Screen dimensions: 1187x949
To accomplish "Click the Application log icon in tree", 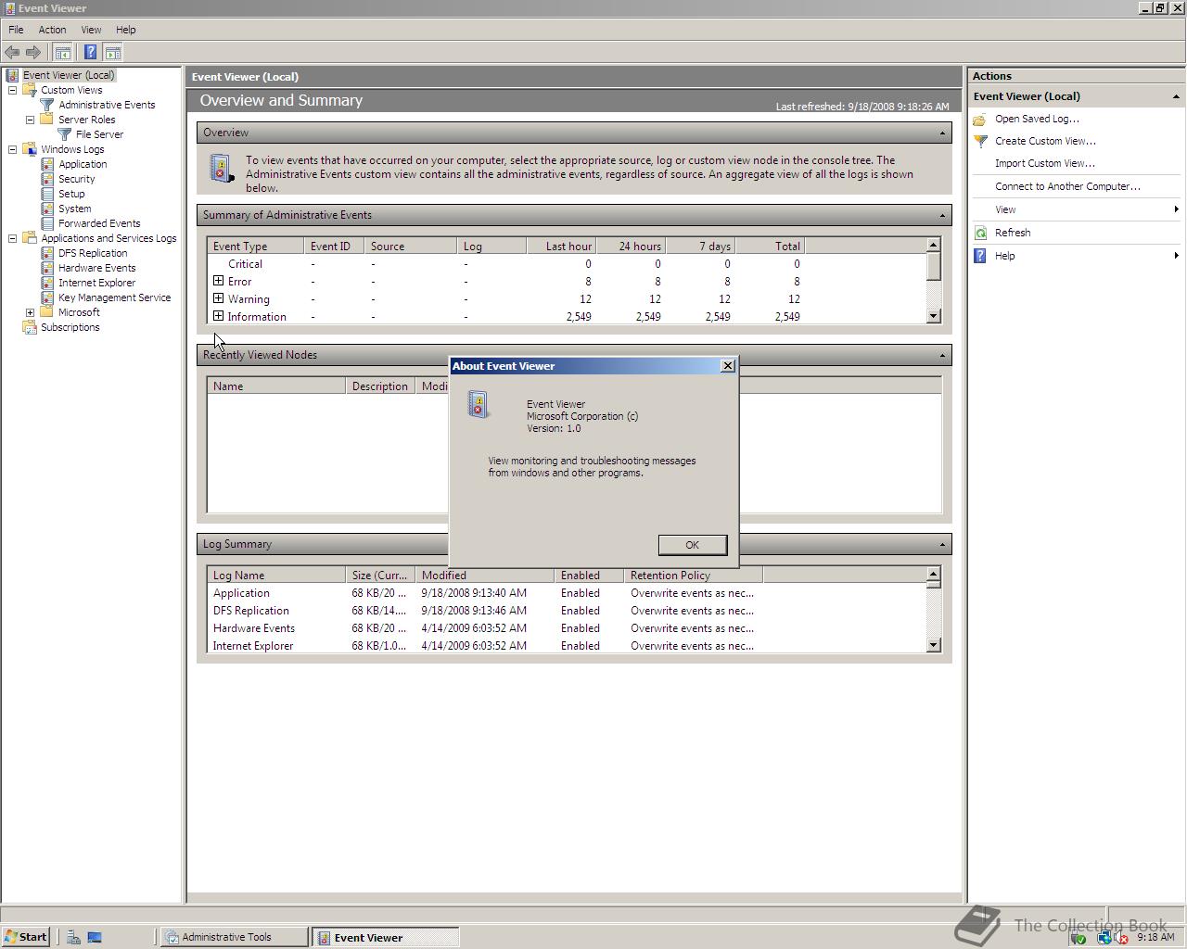I will pos(47,164).
